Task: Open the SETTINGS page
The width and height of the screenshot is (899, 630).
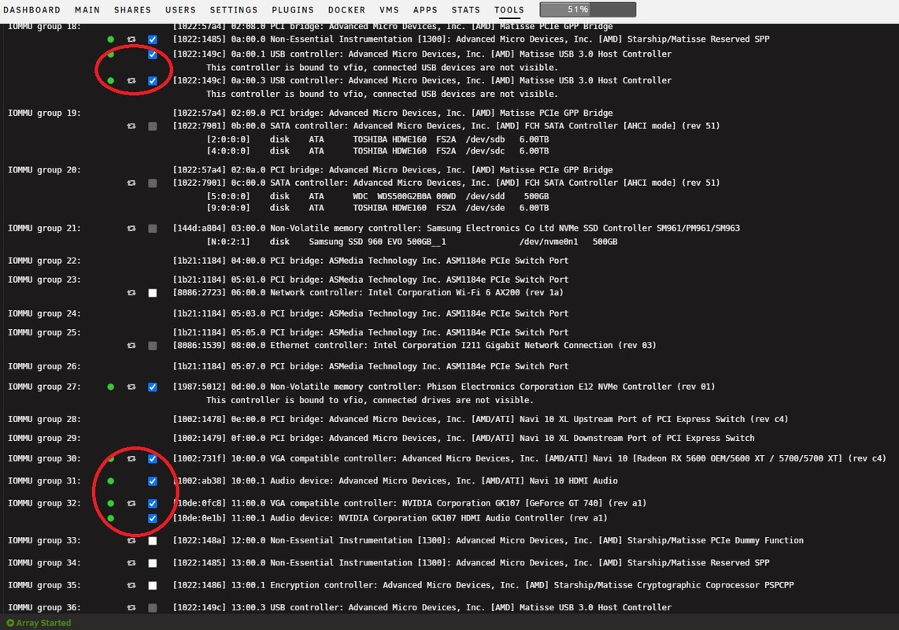Action: click(x=234, y=9)
